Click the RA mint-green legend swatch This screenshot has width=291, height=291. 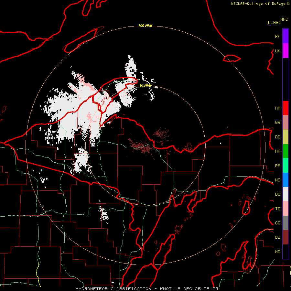click(x=286, y=166)
